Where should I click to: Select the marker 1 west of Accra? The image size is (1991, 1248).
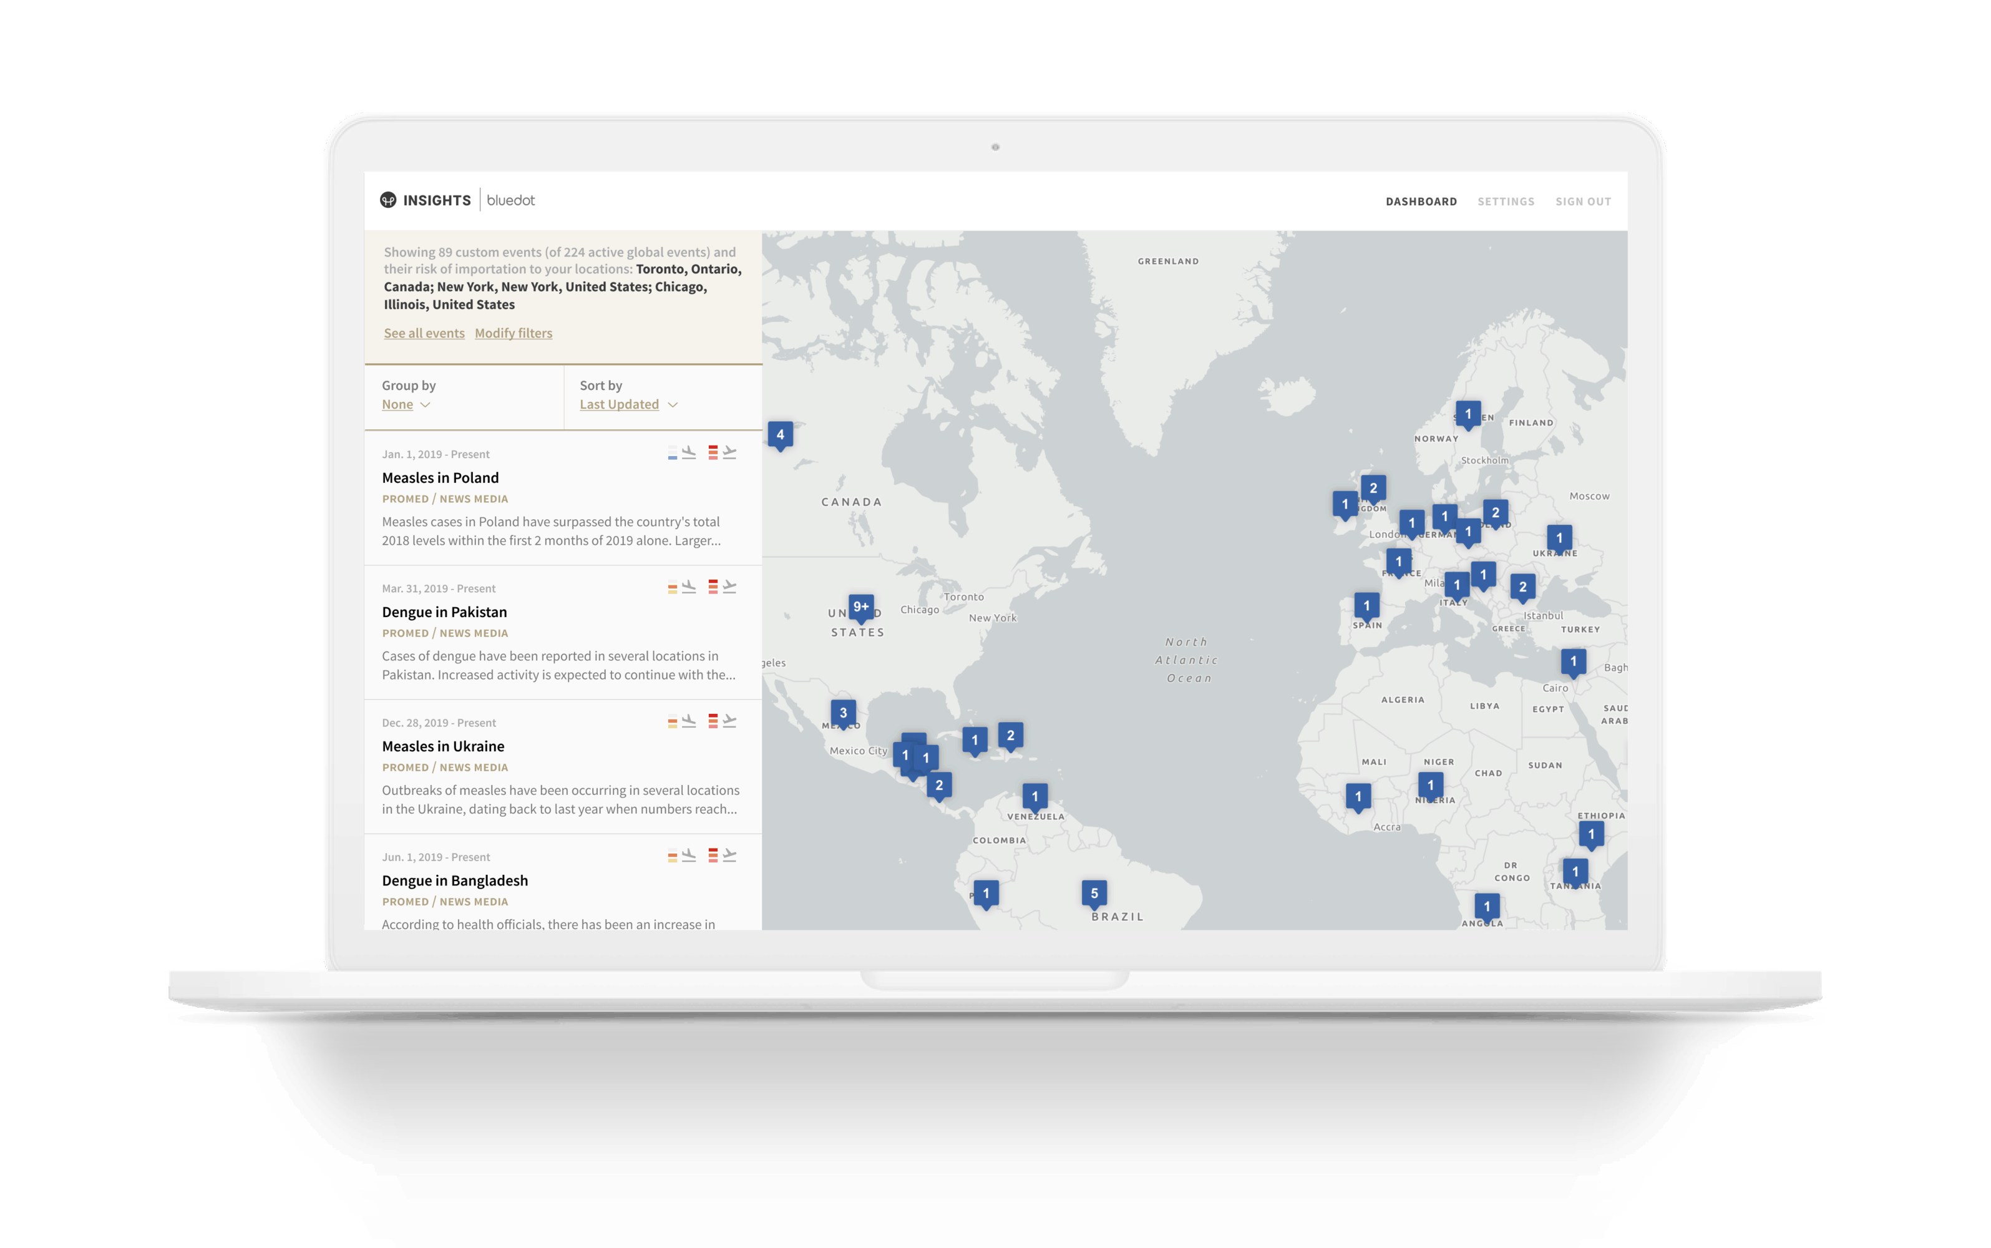pos(1358,798)
